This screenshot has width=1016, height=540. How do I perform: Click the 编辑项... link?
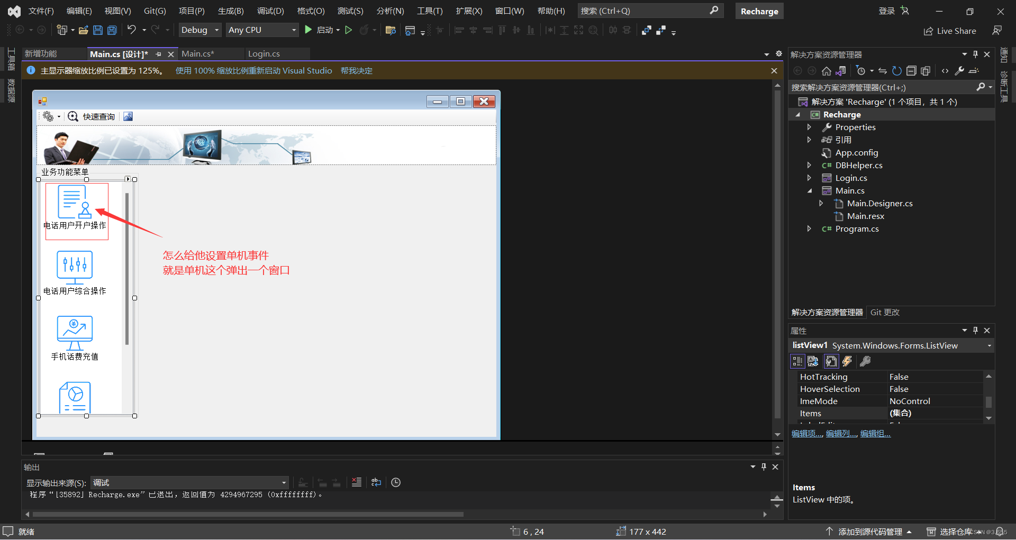point(807,434)
